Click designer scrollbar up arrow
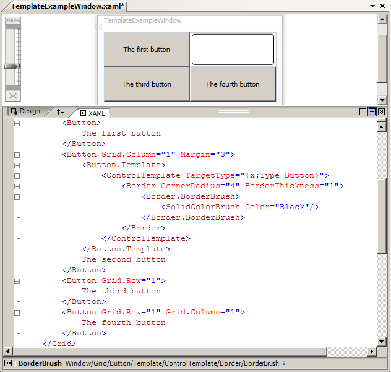 [382, 19]
